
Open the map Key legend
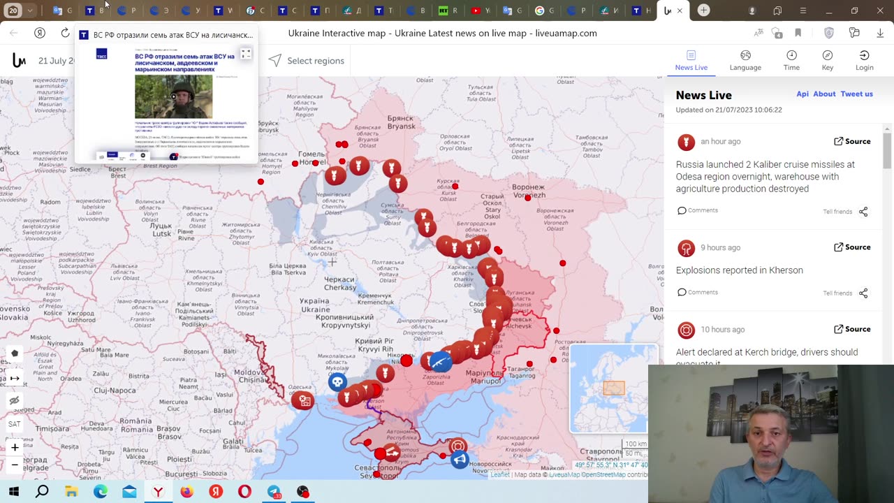pos(828,61)
